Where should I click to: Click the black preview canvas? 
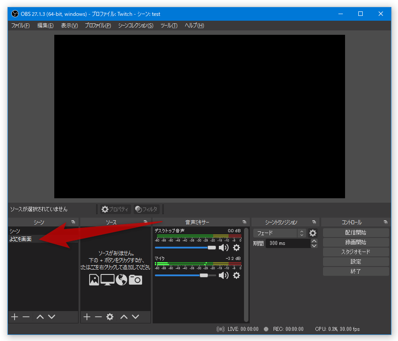pos(199,116)
